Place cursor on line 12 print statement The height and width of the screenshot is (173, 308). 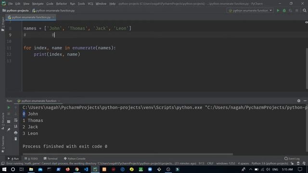(57, 54)
